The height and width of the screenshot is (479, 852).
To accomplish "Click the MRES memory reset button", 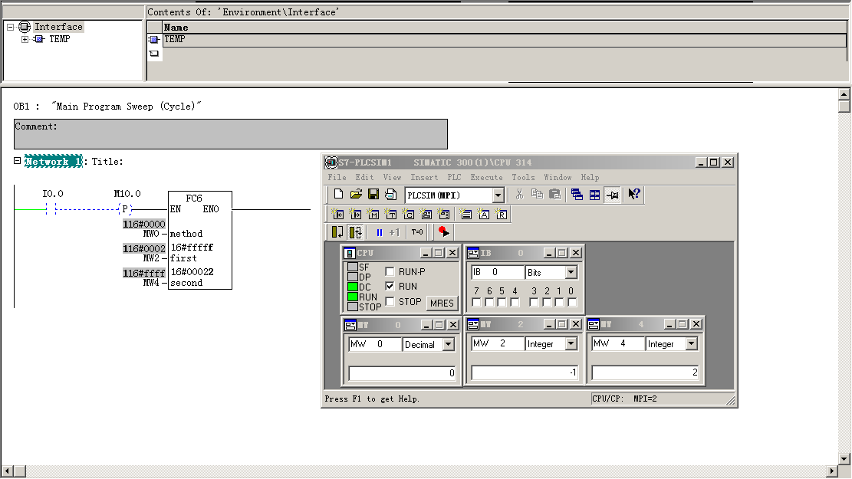I will pyautogui.click(x=442, y=303).
